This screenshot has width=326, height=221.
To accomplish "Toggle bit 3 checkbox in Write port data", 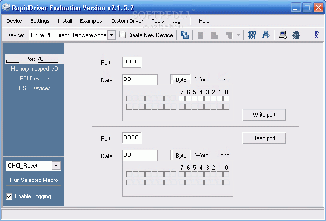I will (207, 99).
